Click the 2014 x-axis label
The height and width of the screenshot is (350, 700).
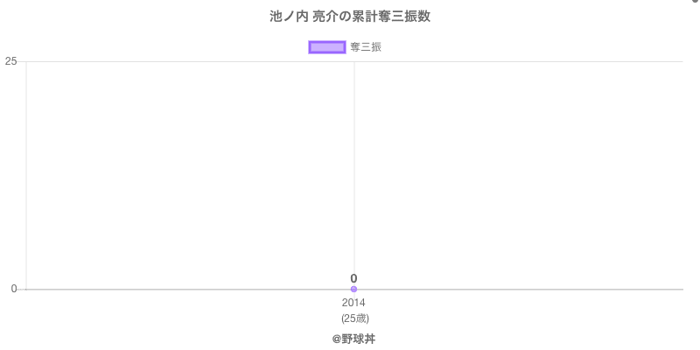[x=353, y=303]
